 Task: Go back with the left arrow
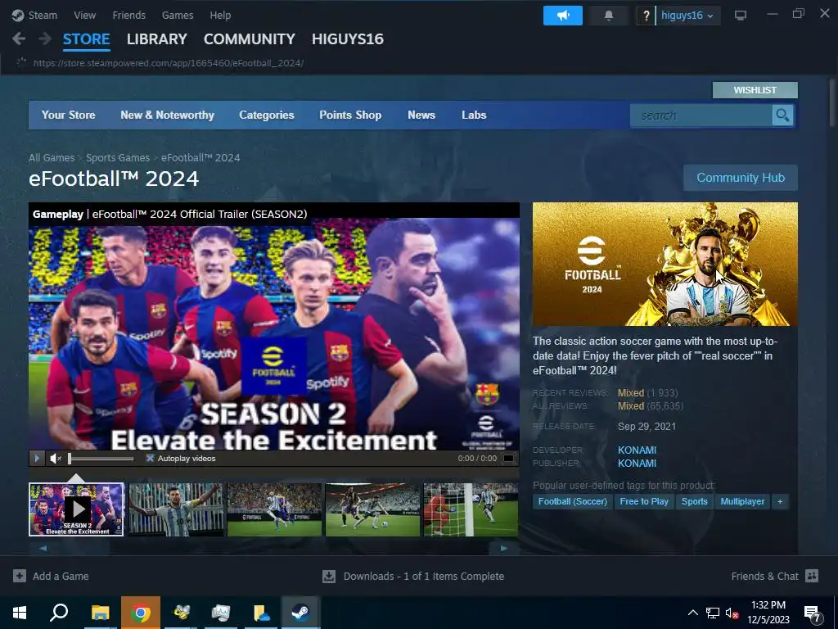(x=19, y=38)
